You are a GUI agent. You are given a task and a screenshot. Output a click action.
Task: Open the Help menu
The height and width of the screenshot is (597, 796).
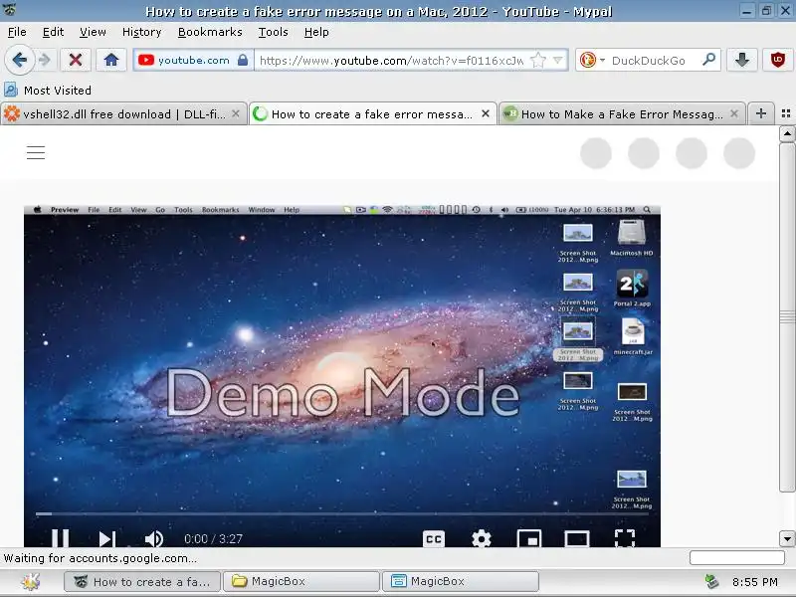click(316, 32)
